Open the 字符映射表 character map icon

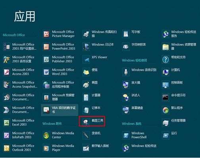point(126,47)
